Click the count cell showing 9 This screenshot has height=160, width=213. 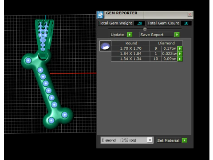[156, 48]
